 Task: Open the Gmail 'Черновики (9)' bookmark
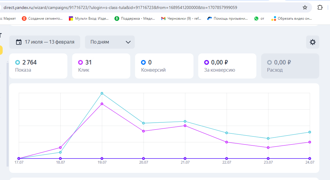(x=181, y=19)
